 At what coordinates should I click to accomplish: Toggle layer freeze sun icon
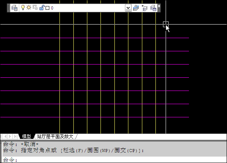click(x=29, y=8)
